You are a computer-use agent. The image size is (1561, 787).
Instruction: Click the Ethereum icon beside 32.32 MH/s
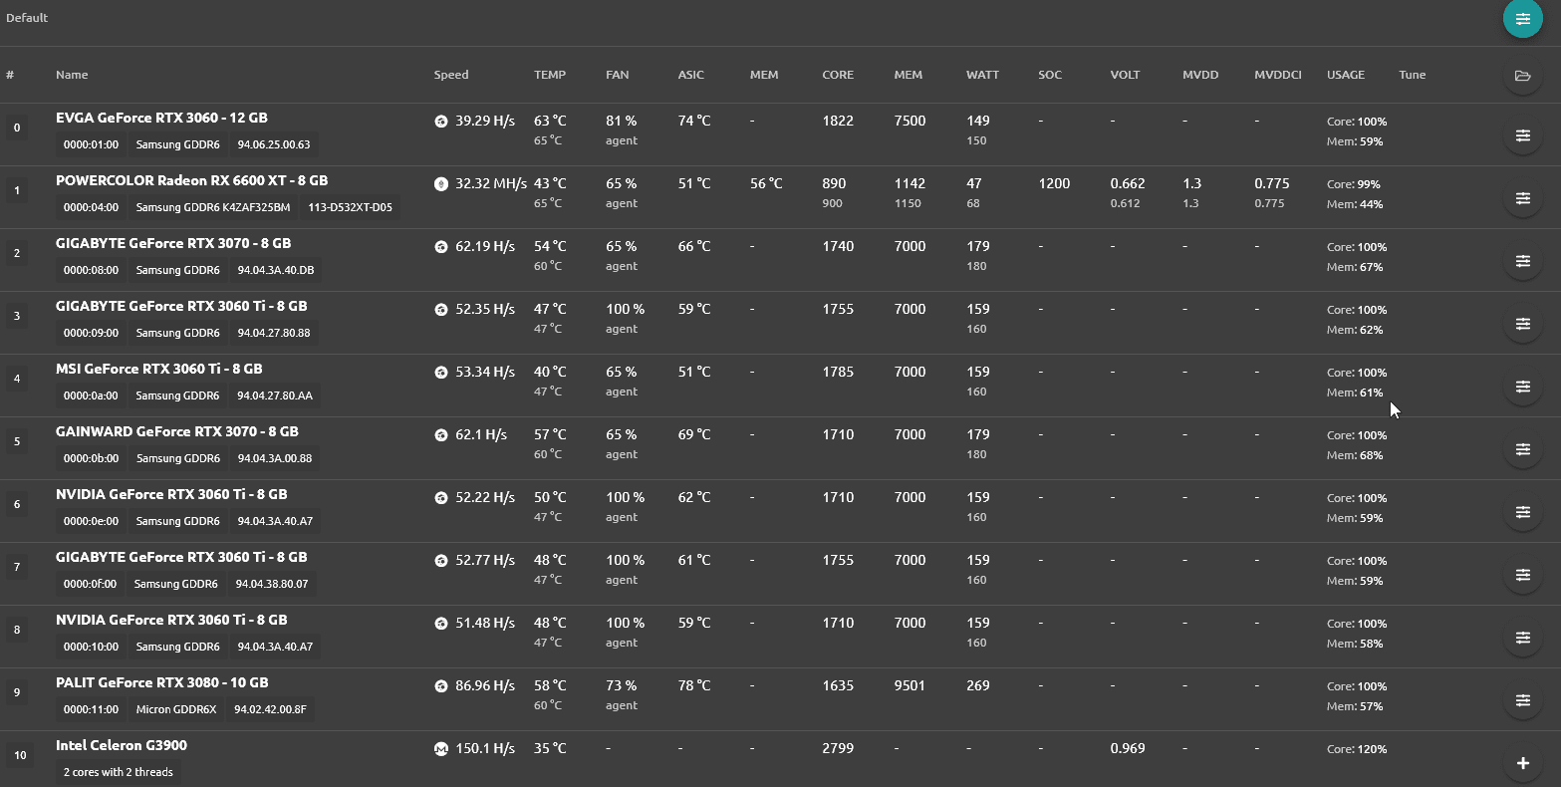click(441, 183)
